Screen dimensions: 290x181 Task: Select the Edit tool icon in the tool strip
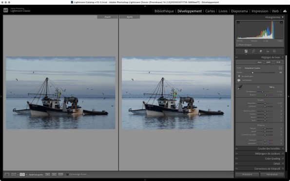point(246,51)
